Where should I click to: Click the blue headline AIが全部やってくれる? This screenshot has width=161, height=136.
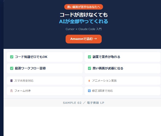tap(84, 22)
